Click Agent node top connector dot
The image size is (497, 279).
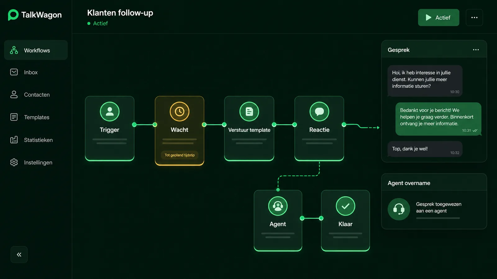coord(278,190)
